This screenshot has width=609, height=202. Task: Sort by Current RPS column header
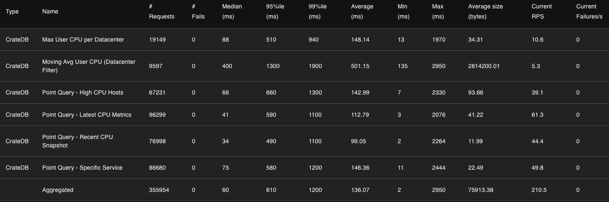click(x=542, y=12)
